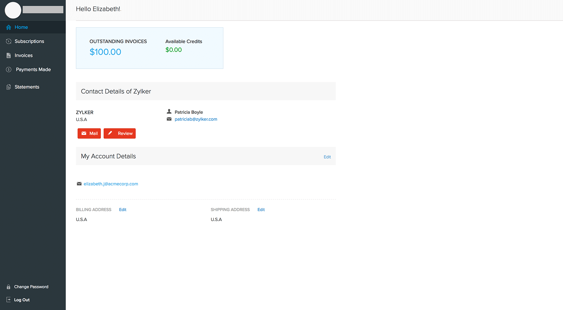The width and height of the screenshot is (563, 310).
Task: Open the Subscriptions menu item
Action: (29, 41)
